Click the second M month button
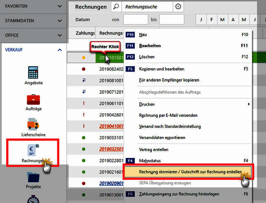 pyautogui.click(x=244, y=19)
